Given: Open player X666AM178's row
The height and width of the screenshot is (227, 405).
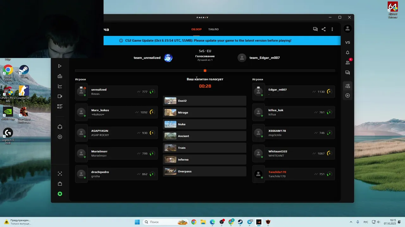Looking at the screenshot, I should click(x=294, y=133).
